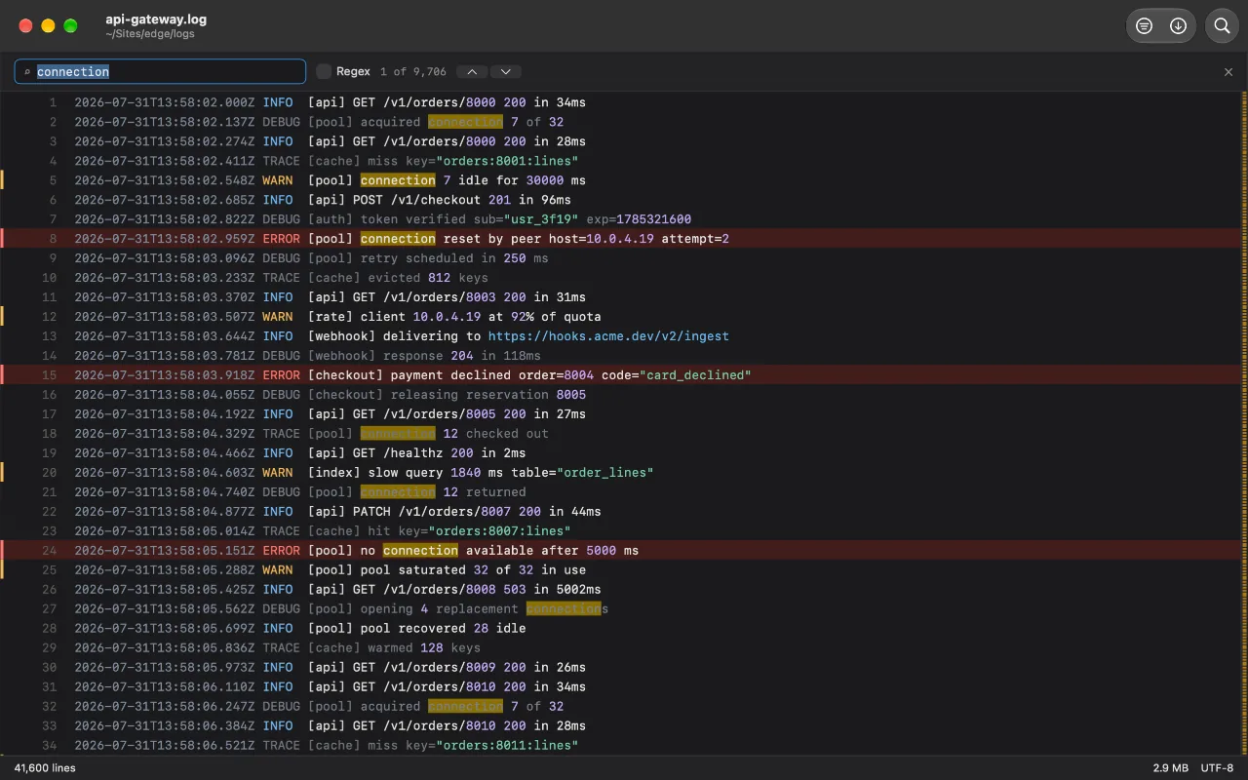Click the search magnifier toolbar button
Screen dimensions: 1248x780
click(x=1222, y=26)
